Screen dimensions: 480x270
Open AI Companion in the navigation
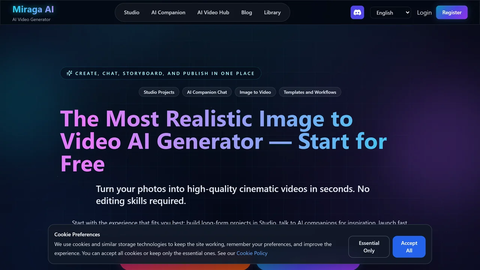pyautogui.click(x=168, y=12)
